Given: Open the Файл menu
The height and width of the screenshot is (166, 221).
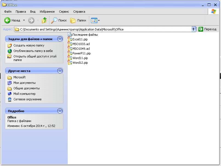Looking at the screenshot, I should point(8,12).
